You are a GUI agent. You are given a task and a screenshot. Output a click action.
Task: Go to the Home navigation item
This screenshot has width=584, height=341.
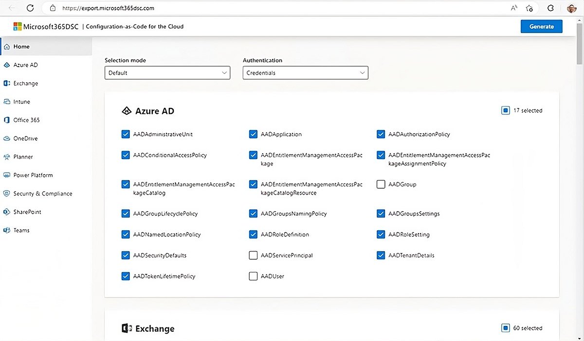point(21,47)
